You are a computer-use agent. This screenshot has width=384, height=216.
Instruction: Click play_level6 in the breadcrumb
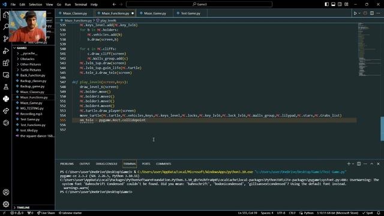108,20
